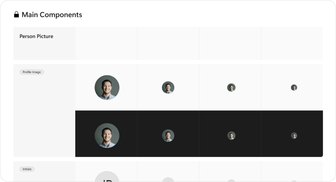Image resolution: width=336 pixels, height=182 pixels.
Task: Select the second-largest profile image on dark background
Action: pos(168,135)
